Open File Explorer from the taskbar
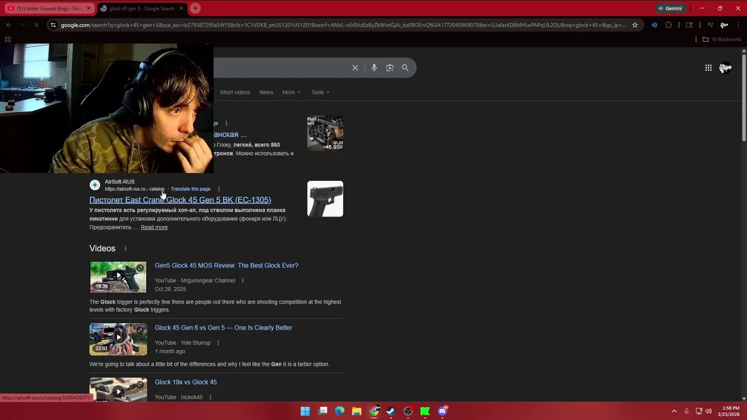 tap(357, 411)
